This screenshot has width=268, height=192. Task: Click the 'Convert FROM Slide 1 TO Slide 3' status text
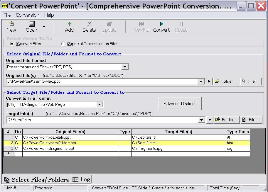(x=144, y=188)
